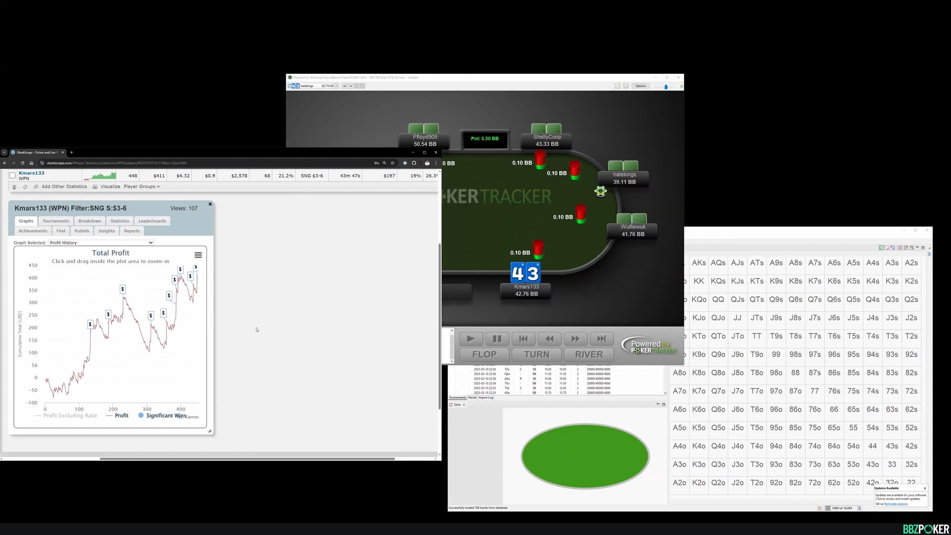Check the Kmars133 row checkbox
Screen dimensions: 951x535
click(12, 175)
